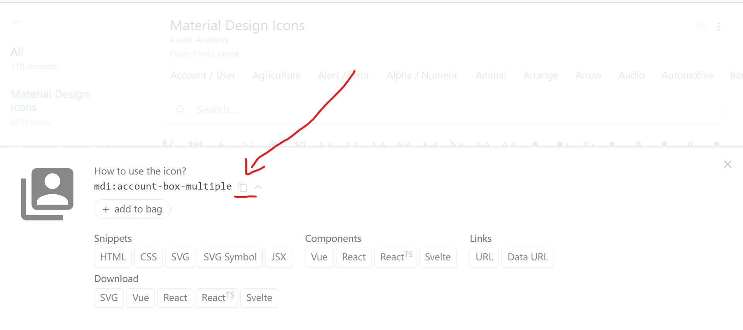Click the search magnifier icon
The width and height of the screenshot is (743, 330).
[x=180, y=110]
